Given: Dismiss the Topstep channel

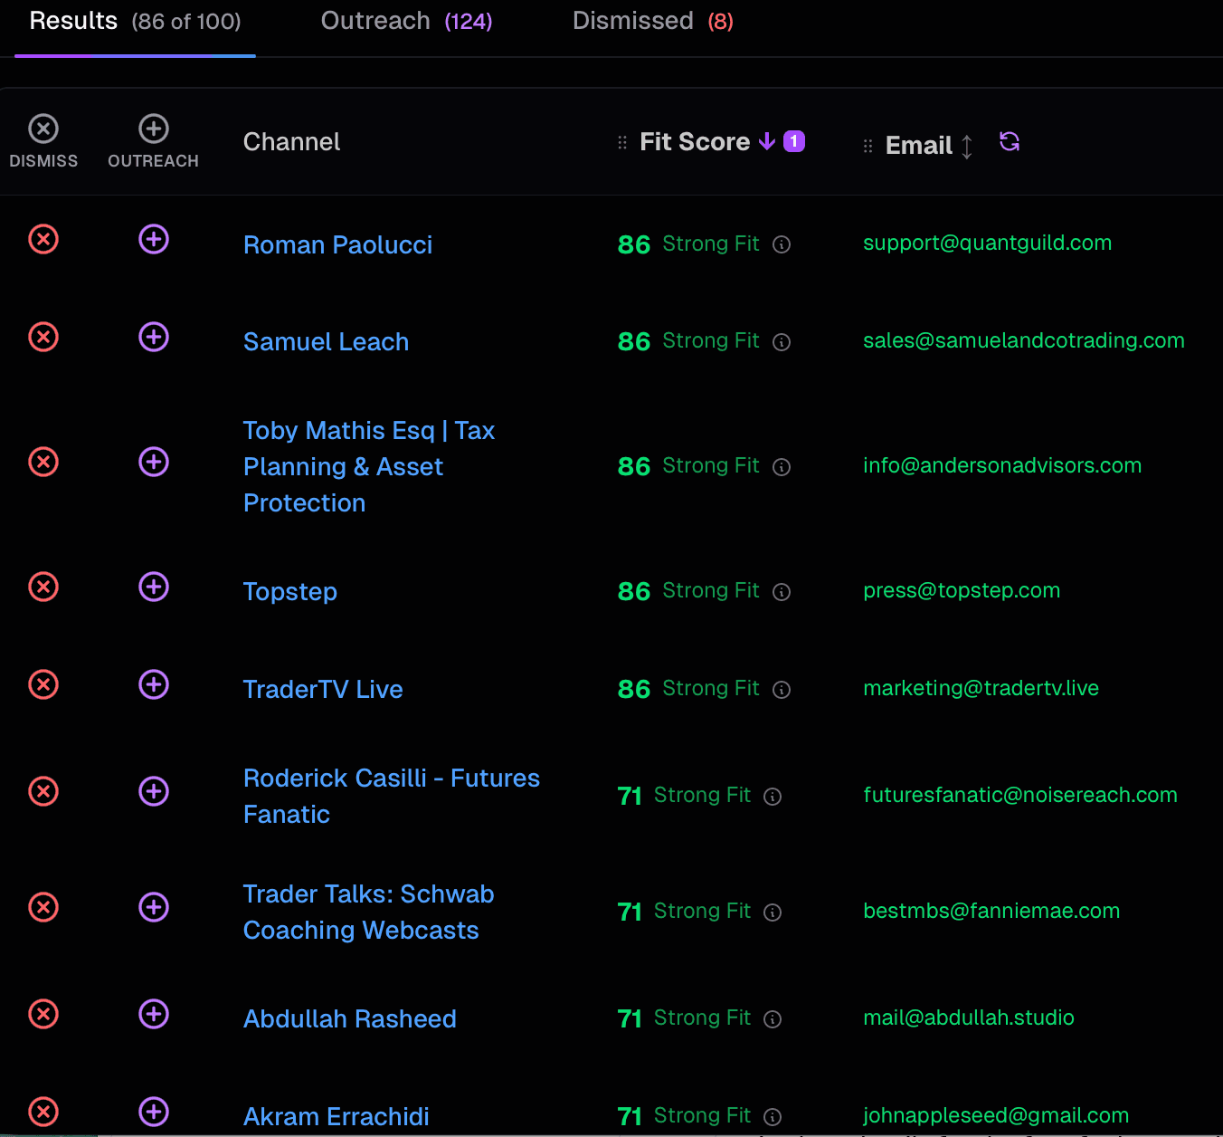Looking at the screenshot, I should [x=43, y=587].
